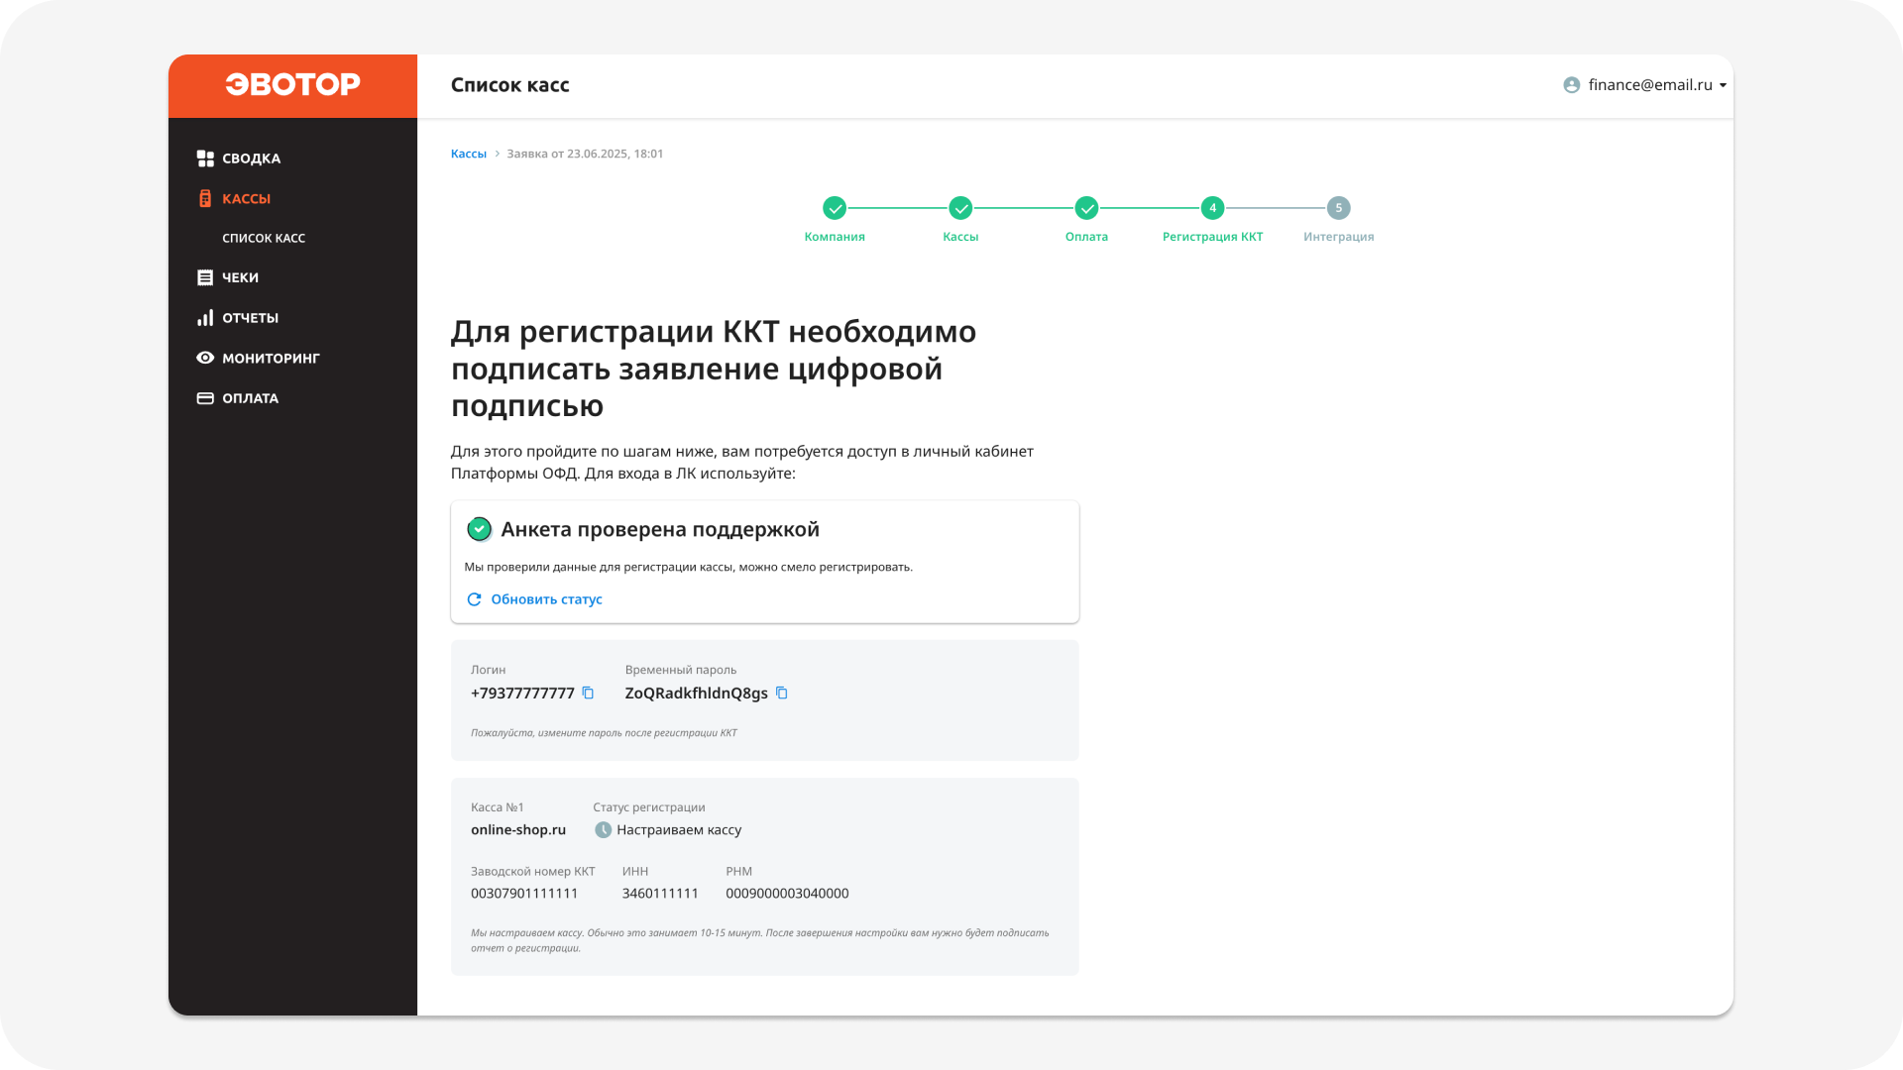
Task: Click the Обновить статус link
Action: 546,599
